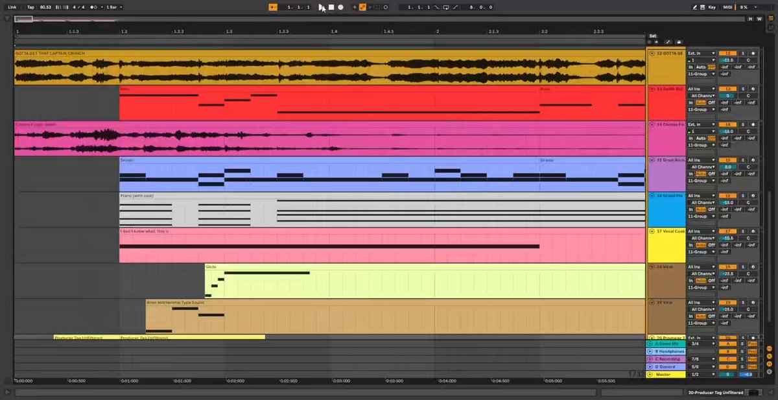Click the tempo field 60.53

pos(45,7)
